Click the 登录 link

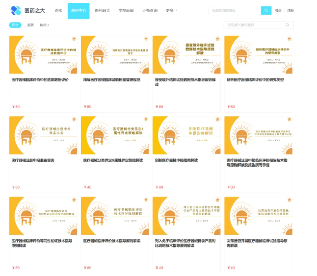pos(278,10)
